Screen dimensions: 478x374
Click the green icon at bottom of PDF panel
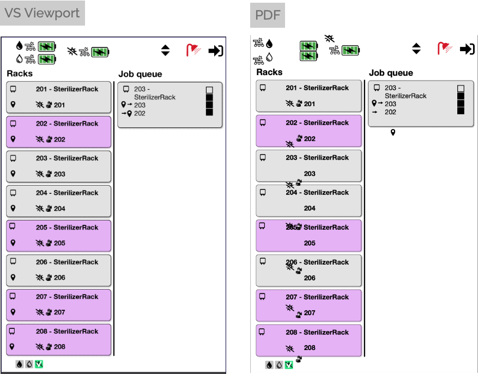(289, 365)
